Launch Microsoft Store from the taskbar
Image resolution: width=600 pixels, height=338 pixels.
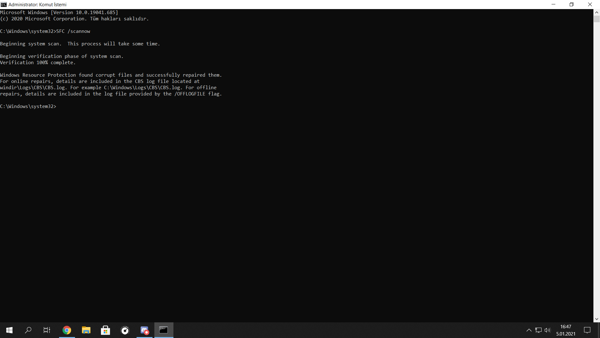coord(106,330)
